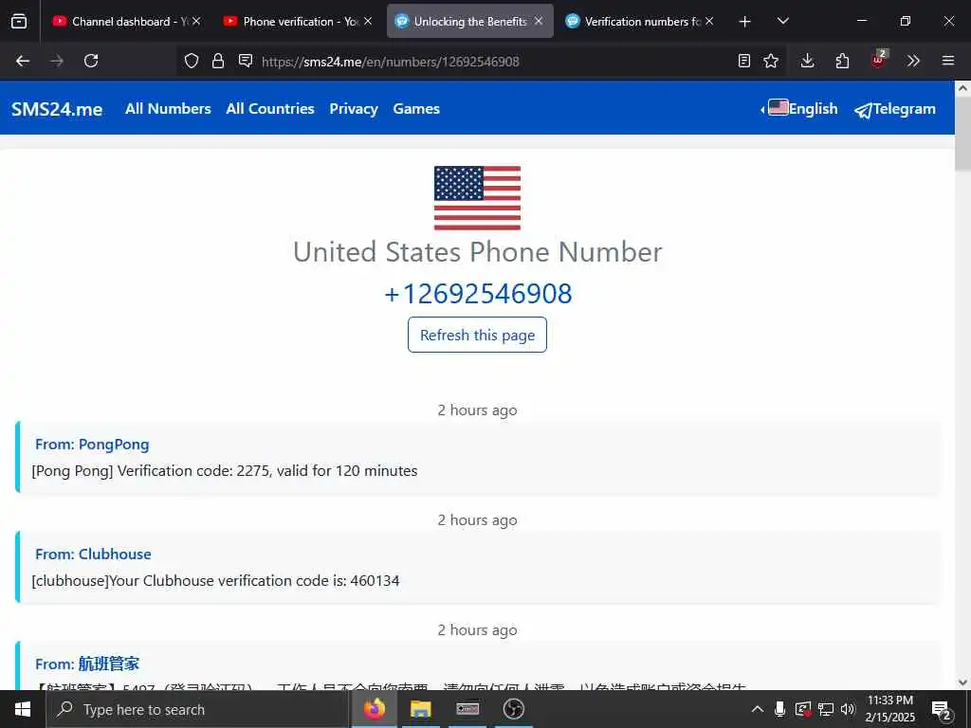Toggle reader view icon in address bar
The height and width of the screenshot is (728, 971).
tap(744, 61)
